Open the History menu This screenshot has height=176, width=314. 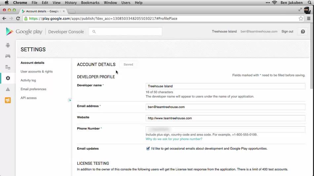pyautogui.click(x=71, y=3)
